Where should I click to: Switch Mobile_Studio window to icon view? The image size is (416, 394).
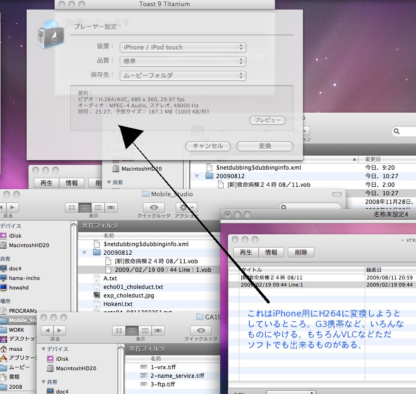tap(72, 208)
